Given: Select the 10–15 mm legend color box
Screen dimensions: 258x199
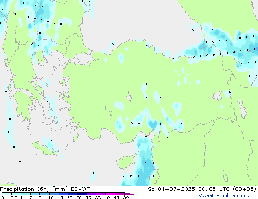Looking at the screenshot, I should point(54,194).
